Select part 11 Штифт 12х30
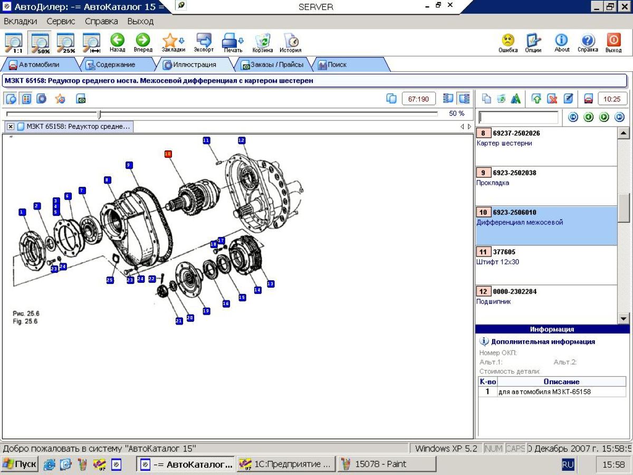 point(546,265)
